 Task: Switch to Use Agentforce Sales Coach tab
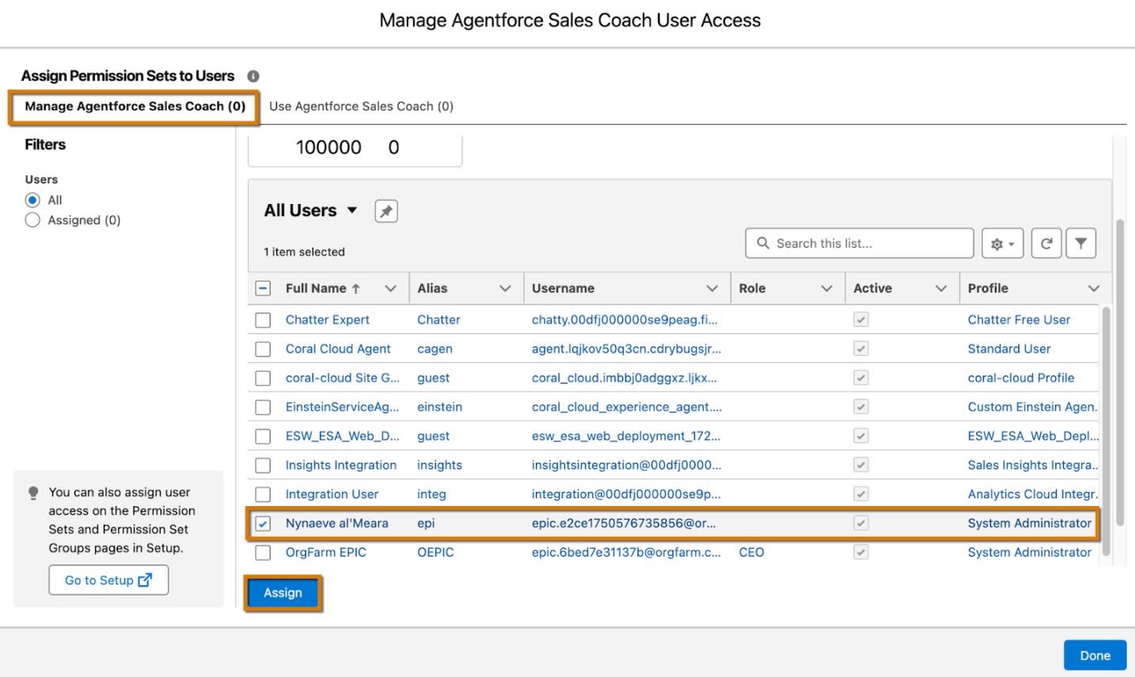coord(361,106)
